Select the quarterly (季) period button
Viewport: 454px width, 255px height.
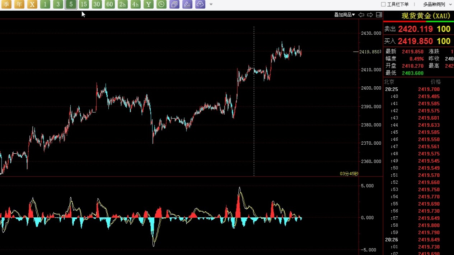click(6, 4)
